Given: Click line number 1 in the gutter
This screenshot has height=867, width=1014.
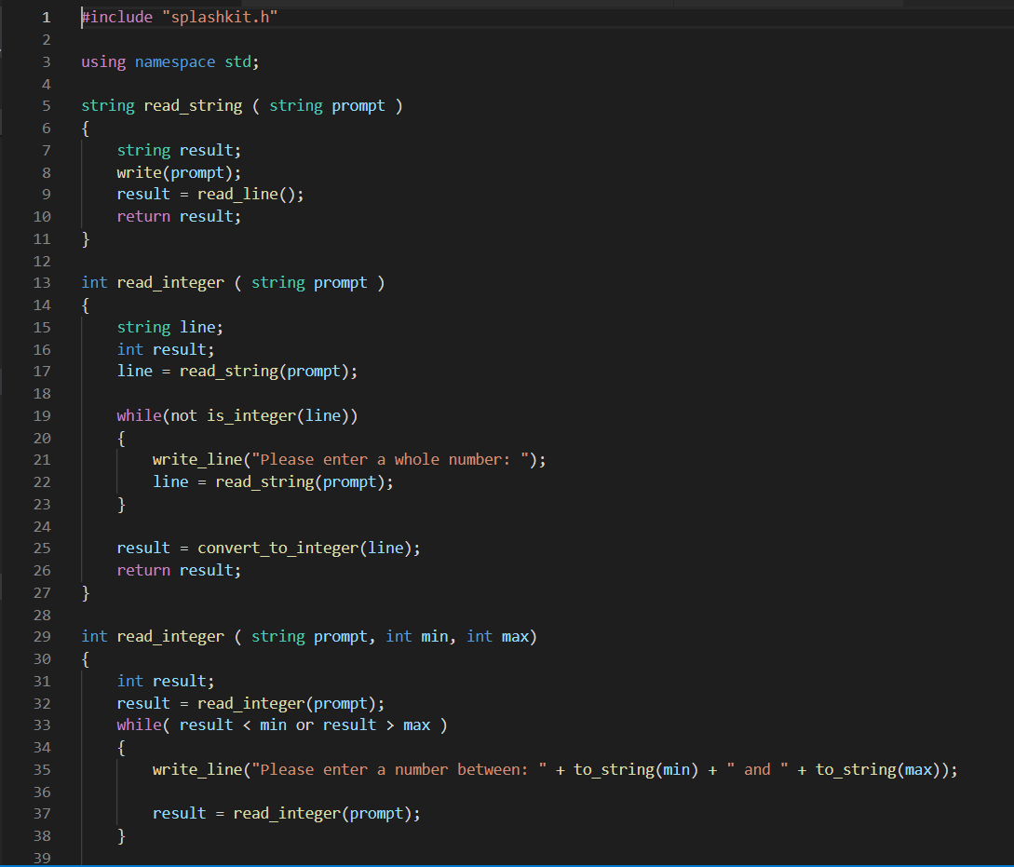Looking at the screenshot, I should coord(46,18).
